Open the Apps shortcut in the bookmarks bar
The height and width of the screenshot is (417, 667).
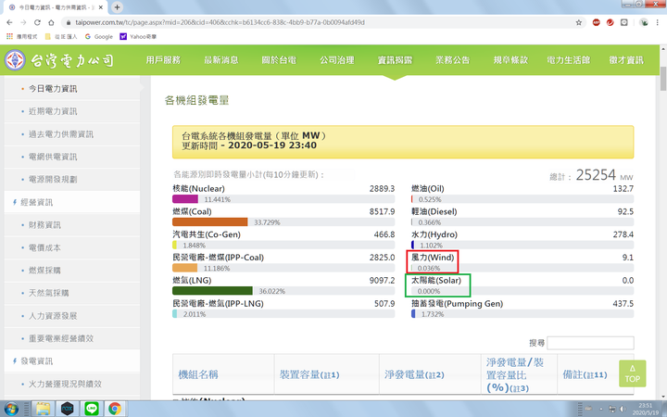(21, 36)
